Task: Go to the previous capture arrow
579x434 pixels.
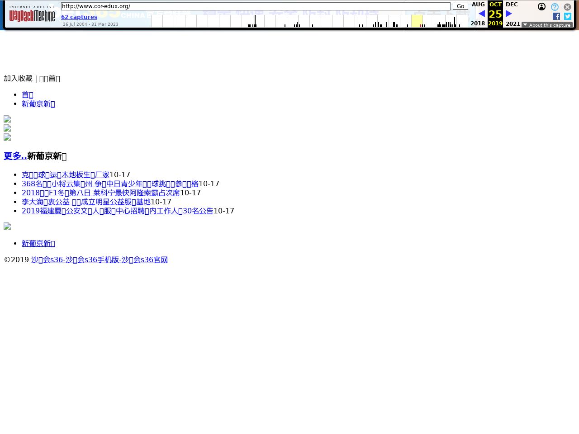Action: (481, 14)
